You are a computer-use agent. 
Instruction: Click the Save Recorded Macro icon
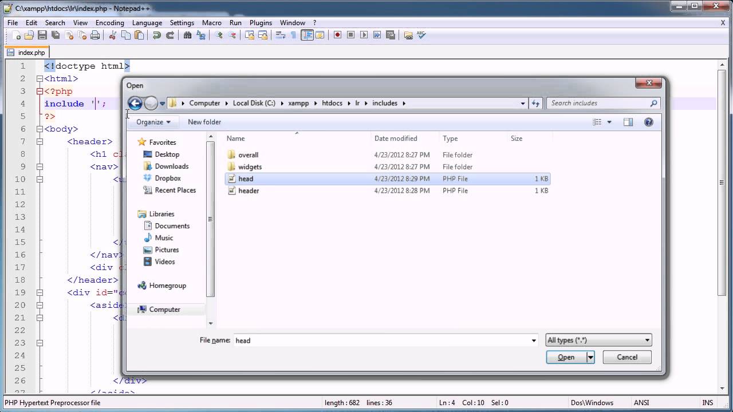tap(390, 35)
